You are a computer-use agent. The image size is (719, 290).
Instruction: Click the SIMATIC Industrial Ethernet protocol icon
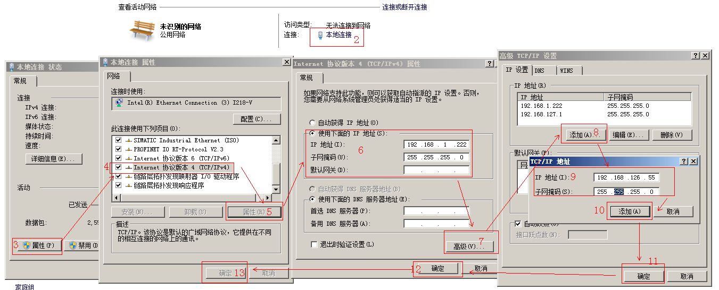[128, 140]
